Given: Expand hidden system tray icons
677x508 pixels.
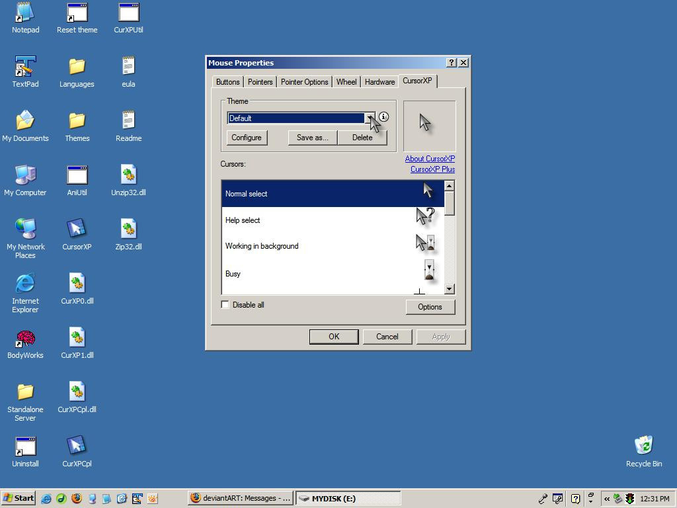Looking at the screenshot, I should (607, 499).
